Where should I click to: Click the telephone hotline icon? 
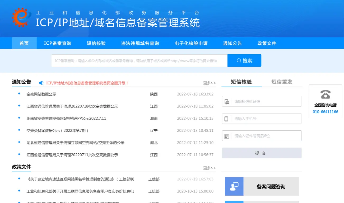tap(325, 94)
